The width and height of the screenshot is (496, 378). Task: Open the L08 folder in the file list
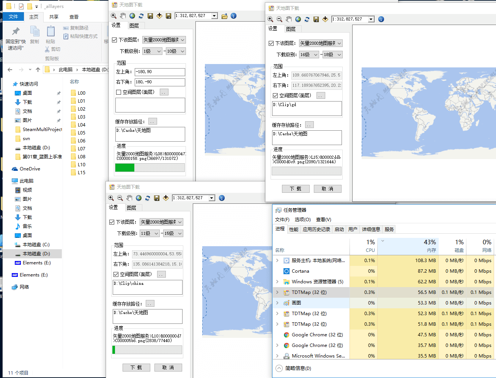(x=81, y=156)
